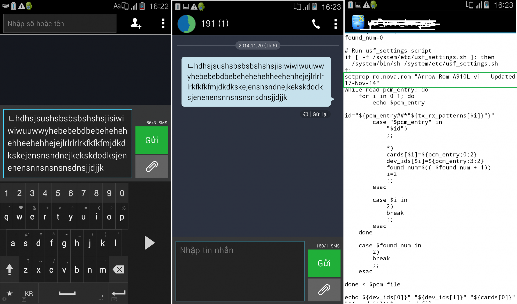
Task: Tap attachment paperclip in new message screen
Action: tap(152, 166)
